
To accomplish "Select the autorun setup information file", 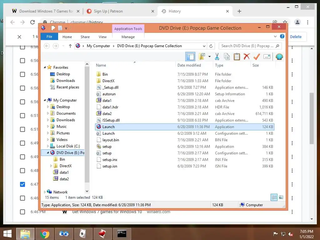I will click(184, 94).
